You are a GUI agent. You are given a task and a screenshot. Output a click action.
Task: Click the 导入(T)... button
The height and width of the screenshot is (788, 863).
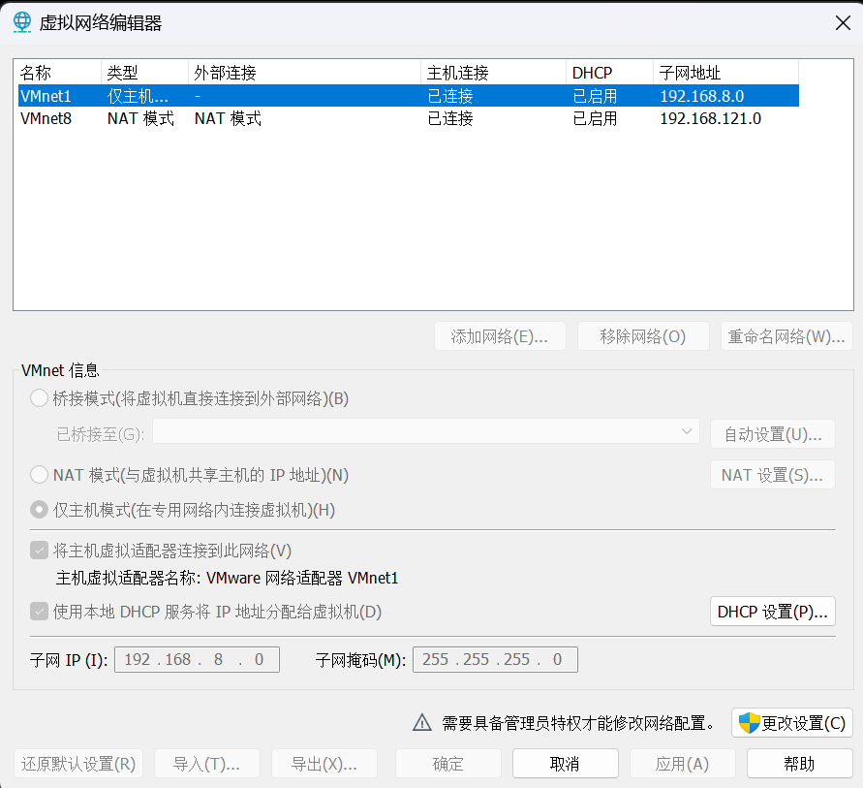(207, 763)
